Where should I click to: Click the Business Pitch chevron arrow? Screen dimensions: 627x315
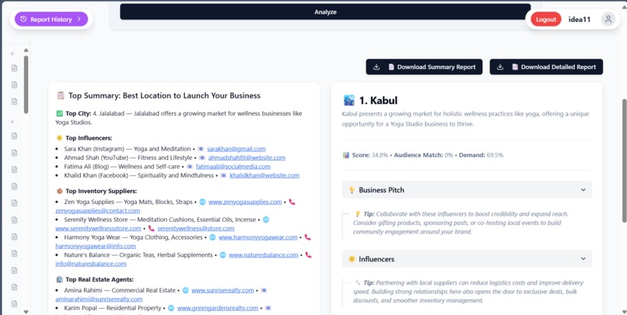pyautogui.click(x=583, y=190)
